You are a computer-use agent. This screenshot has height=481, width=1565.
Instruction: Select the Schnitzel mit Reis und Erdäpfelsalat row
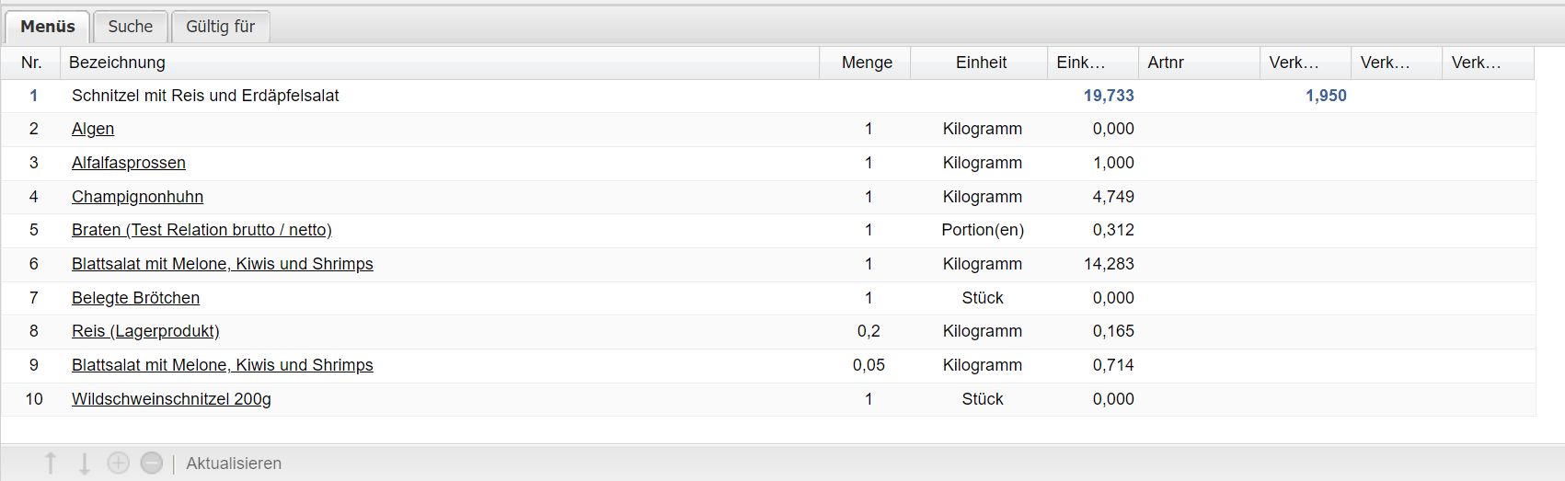point(205,96)
